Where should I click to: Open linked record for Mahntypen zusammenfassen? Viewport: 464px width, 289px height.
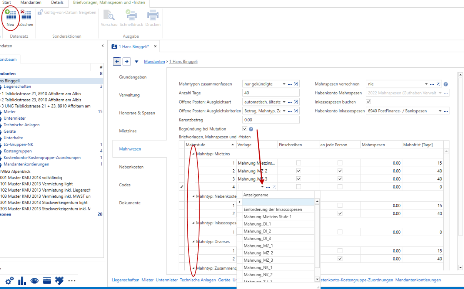tap(296, 84)
